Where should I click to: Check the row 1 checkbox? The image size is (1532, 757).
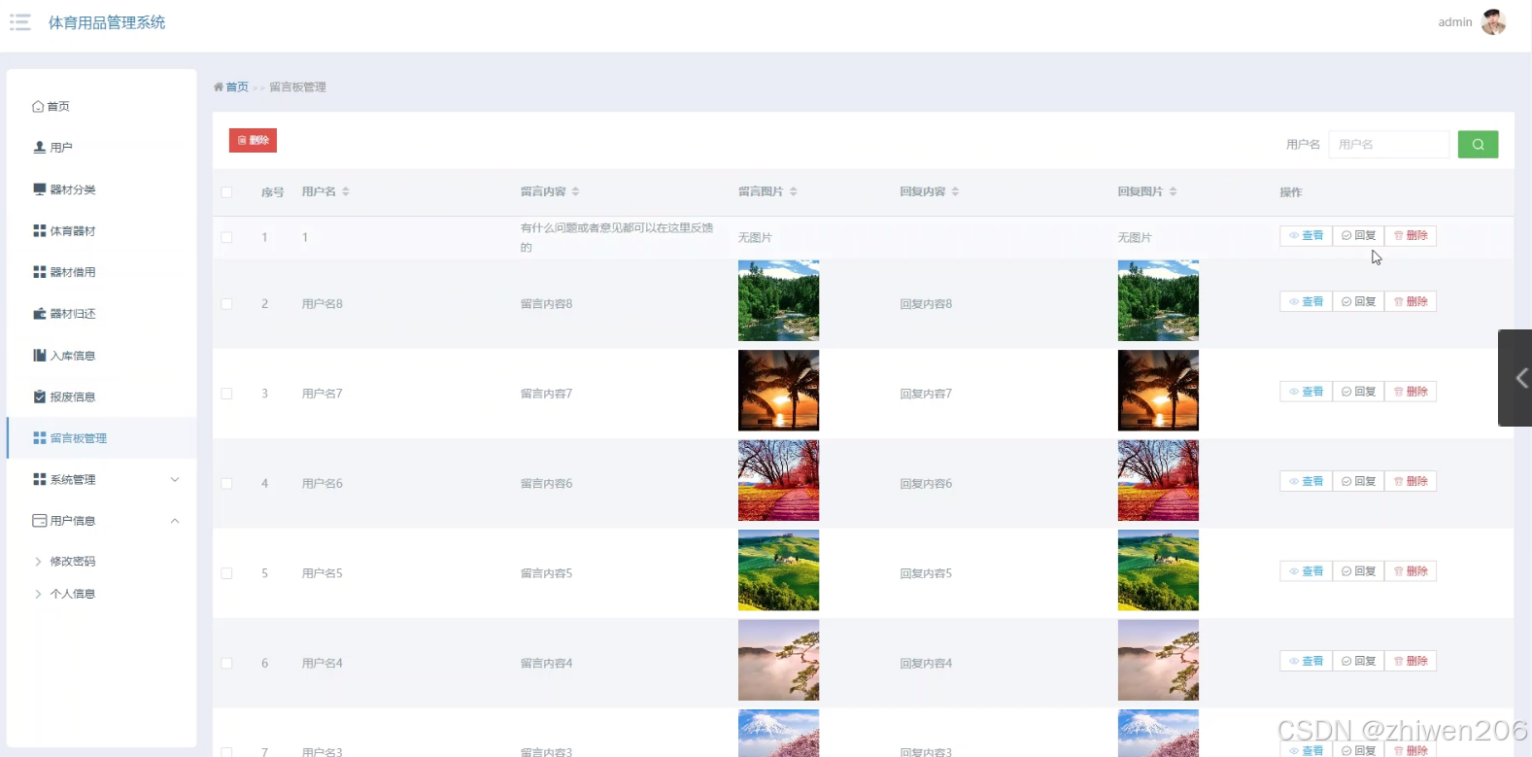click(x=226, y=237)
